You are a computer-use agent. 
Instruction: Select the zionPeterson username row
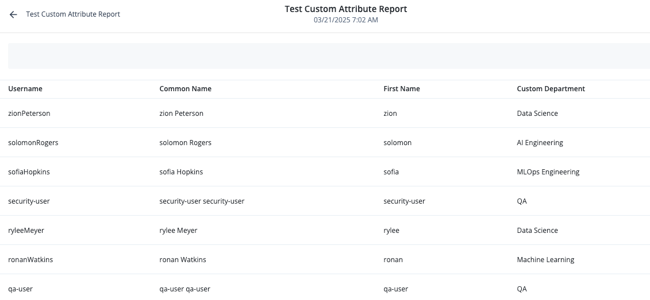click(29, 114)
